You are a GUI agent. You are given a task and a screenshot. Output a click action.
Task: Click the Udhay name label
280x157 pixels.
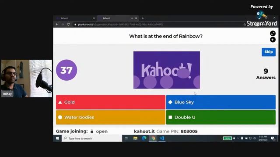point(7,94)
